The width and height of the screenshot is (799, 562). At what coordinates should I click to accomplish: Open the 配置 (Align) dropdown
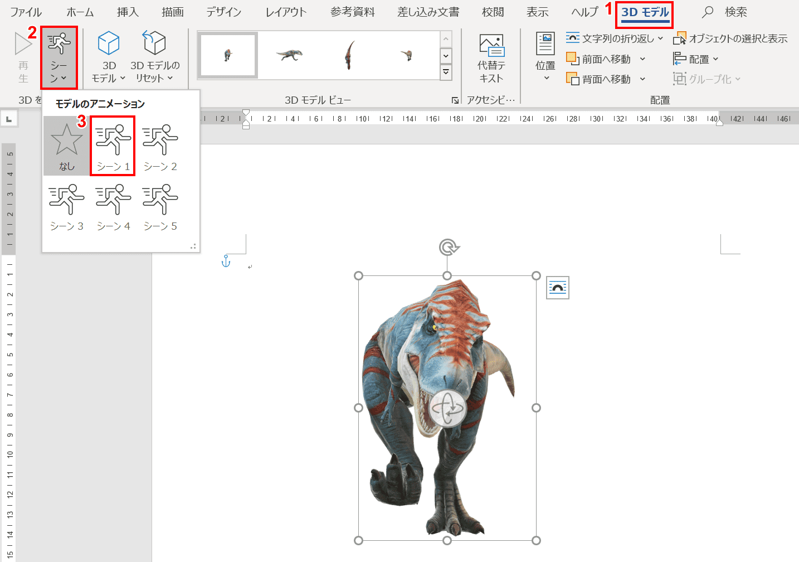[x=696, y=59]
